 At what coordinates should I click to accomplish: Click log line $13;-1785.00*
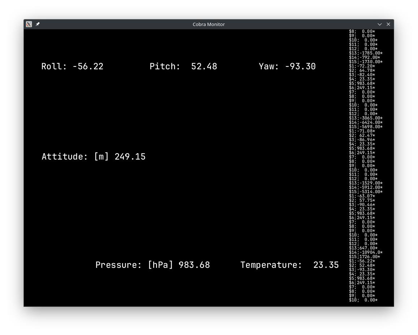point(366,53)
